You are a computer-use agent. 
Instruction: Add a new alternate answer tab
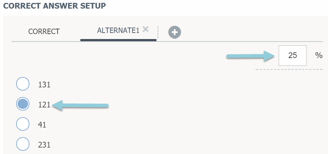coord(175,32)
